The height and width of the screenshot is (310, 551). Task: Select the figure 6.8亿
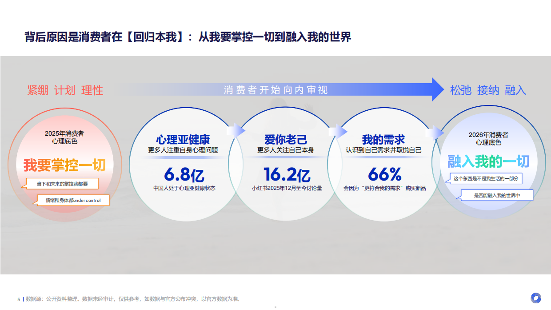coord(184,174)
